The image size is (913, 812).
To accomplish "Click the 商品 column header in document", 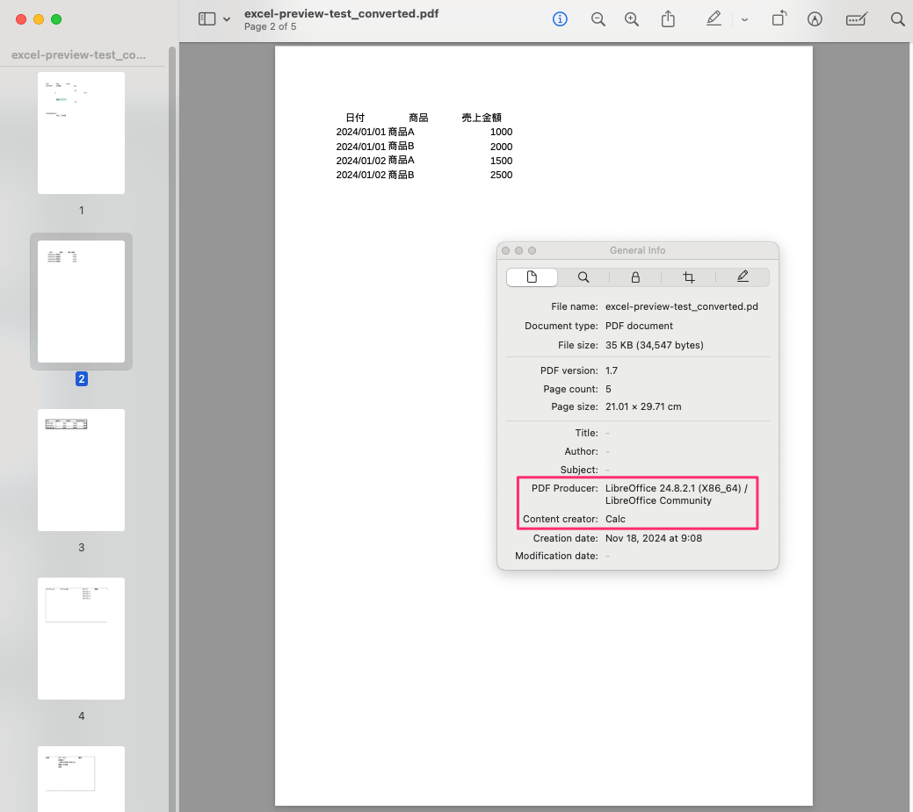I will click(x=418, y=118).
